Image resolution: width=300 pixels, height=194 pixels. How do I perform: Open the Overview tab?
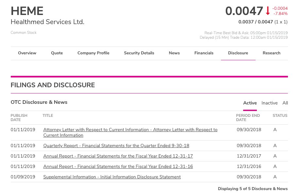pyautogui.click(x=27, y=53)
